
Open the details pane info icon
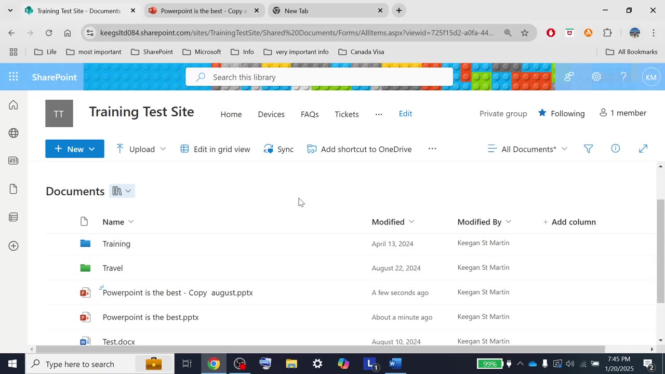point(616,149)
